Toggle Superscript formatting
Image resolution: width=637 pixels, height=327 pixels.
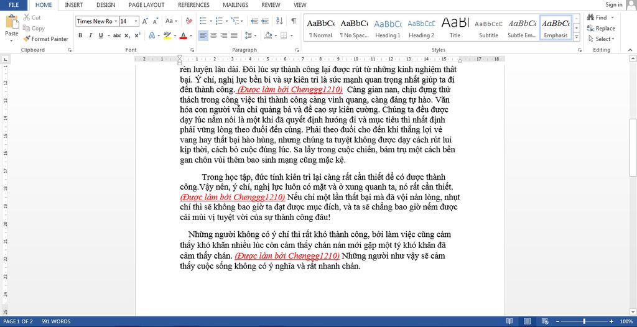pyautogui.click(x=137, y=36)
